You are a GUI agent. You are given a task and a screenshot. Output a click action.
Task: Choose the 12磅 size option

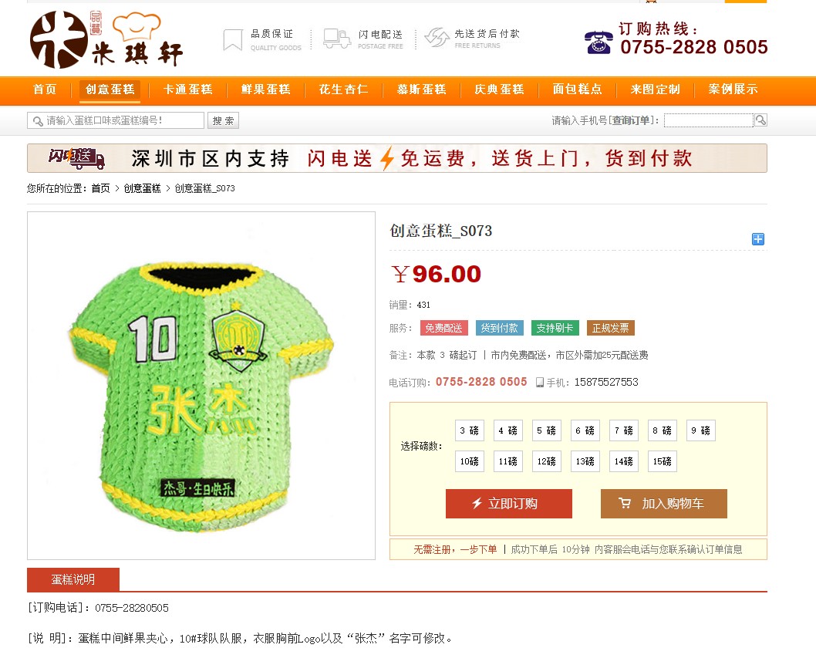[546, 461]
